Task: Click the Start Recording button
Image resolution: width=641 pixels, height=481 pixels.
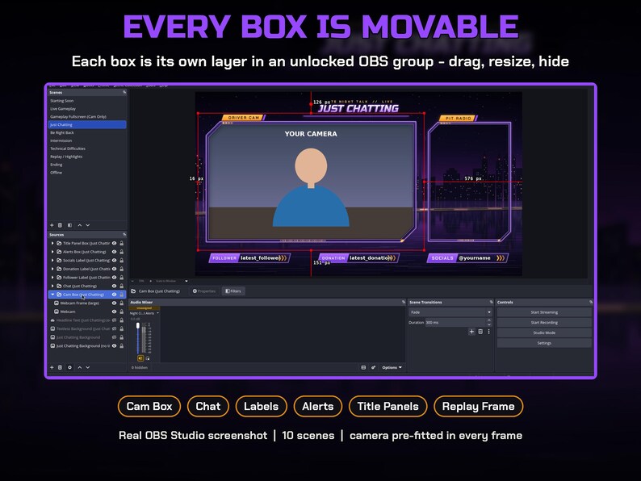Action: pyautogui.click(x=544, y=323)
